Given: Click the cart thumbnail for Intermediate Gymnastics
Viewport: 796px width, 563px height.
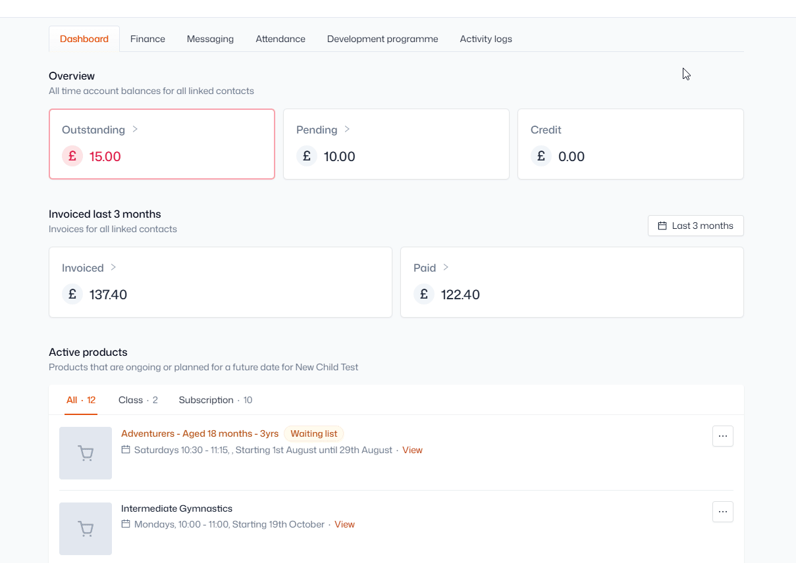Looking at the screenshot, I should tap(86, 529).
